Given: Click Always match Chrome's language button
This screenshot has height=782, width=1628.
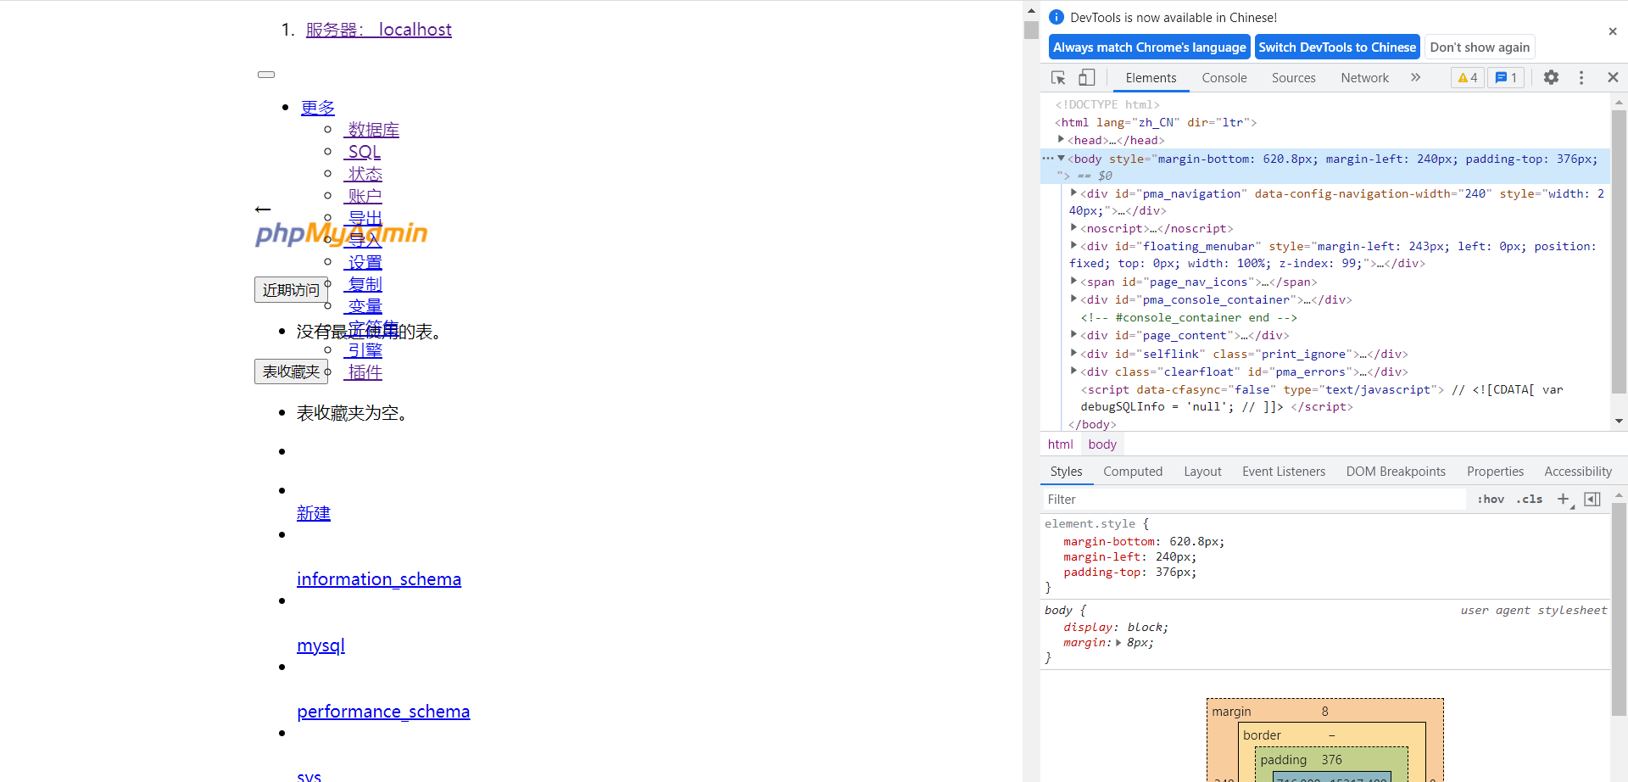Looking at the screenshot, I should tap(1149, 47).
